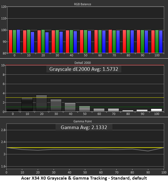Click the DeltaE bar at 40
This screenshot has height=181, width=168.
[x=70, y=107]
